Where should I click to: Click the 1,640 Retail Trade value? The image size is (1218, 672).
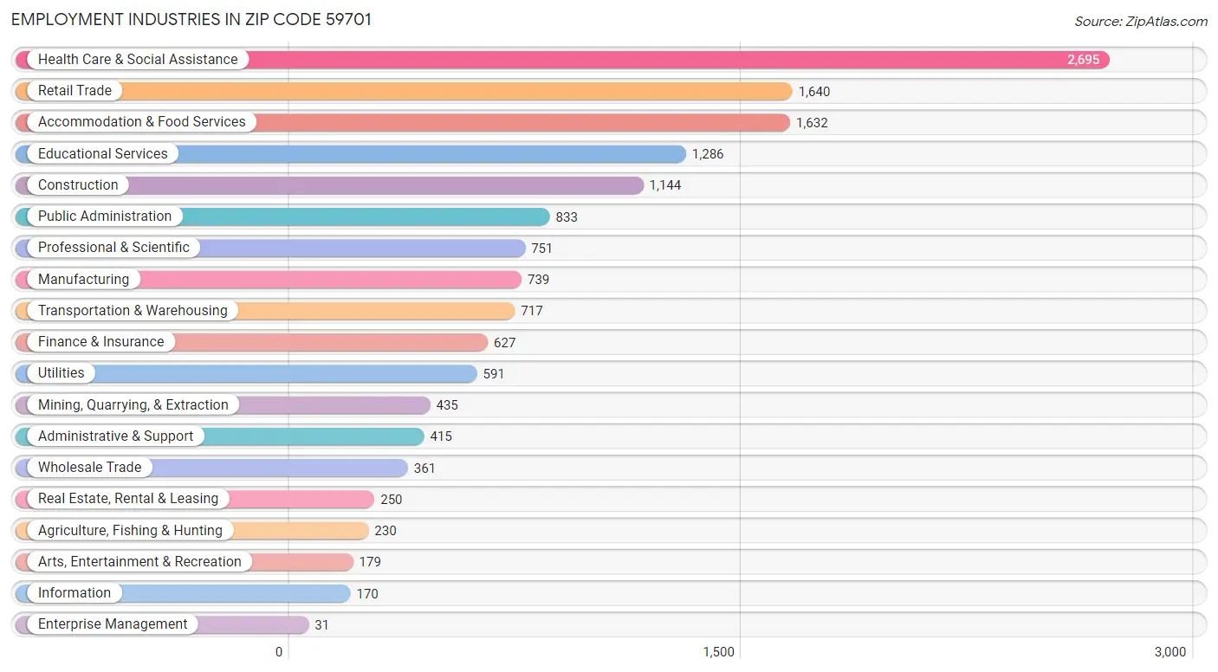(x=814, y=91)
